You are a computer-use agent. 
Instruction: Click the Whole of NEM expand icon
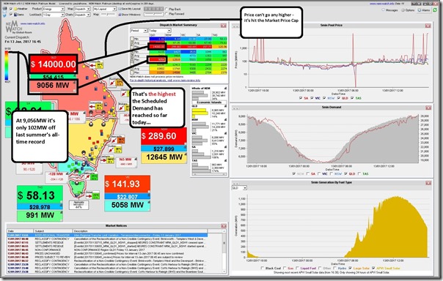[x=225, y=89]
